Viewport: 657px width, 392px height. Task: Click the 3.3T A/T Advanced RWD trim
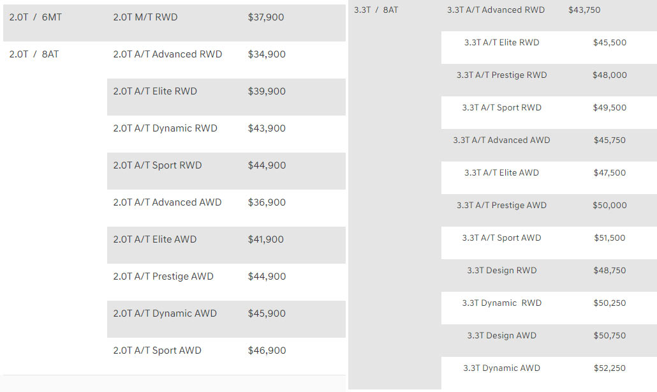(x=496, y=10)
